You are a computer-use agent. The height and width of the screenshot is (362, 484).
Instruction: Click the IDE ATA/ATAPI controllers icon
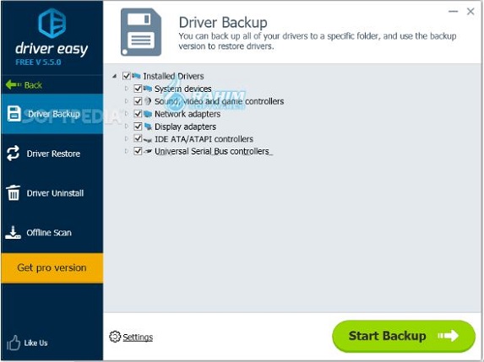click(x=148, y=140)
